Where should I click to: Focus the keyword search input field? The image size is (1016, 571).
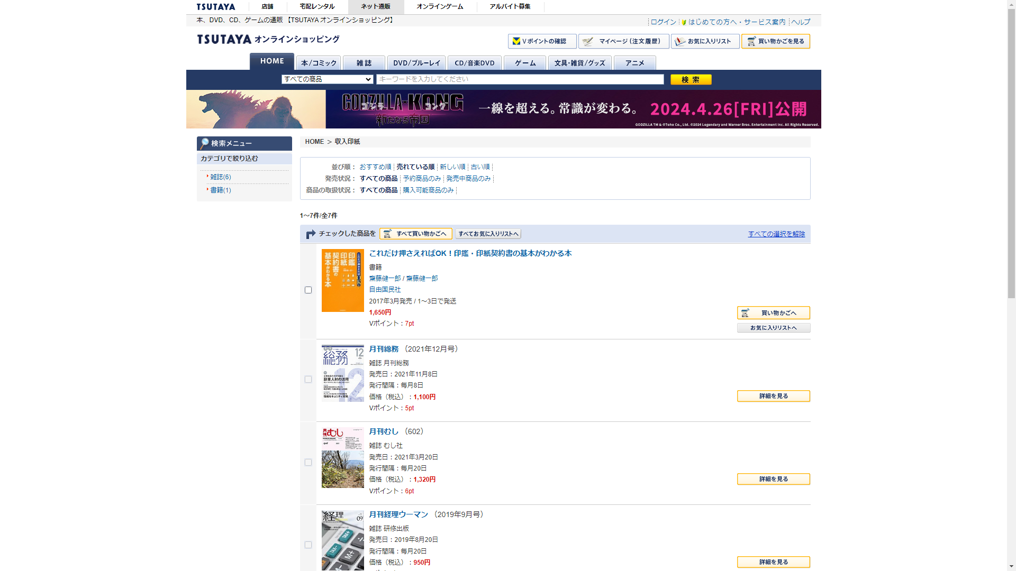tap(520, 79)
